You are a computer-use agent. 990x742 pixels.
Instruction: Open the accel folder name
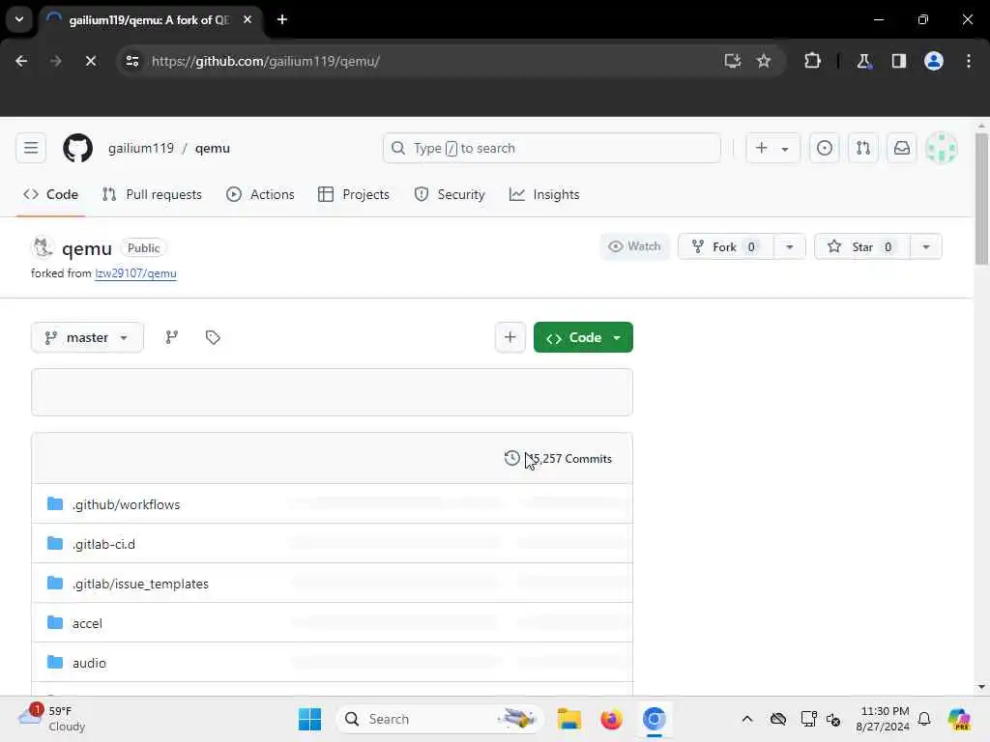(x=87, y=623)
